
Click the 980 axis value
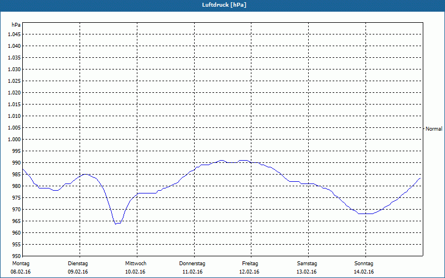click(x=17, y=186)
